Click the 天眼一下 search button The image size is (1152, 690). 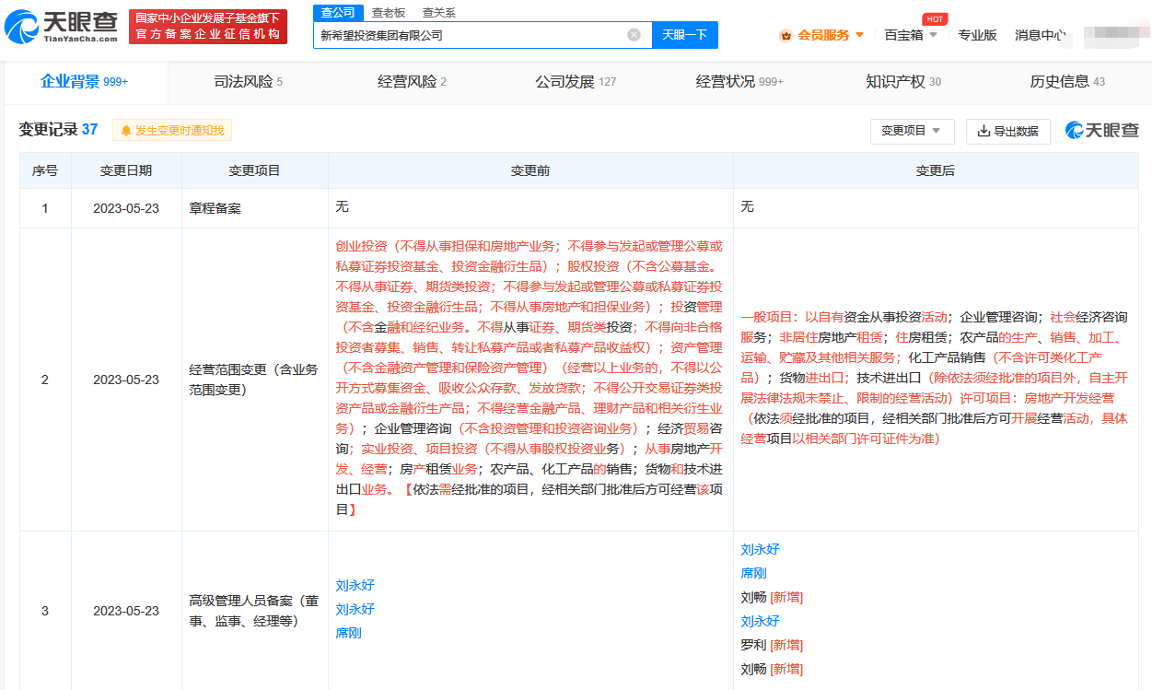[x=685, y=35]
